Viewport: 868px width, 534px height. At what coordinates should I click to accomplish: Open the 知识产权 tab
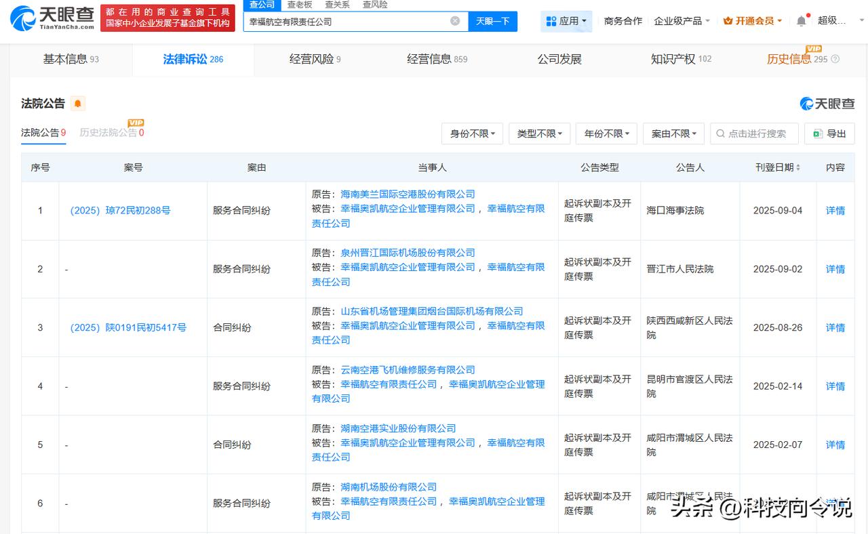(681, 59)
